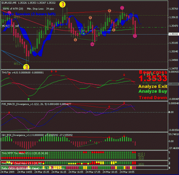This screenshot has width=179, height=175.
Task: Click the red 'Bear cross' signal text
Action: click(153, 72)
